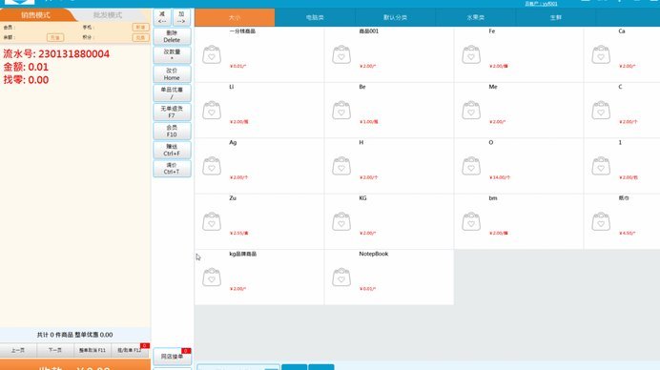Click the NotepBook product bag icon
The width and height of the screenshot is (660, 370).
340,277
